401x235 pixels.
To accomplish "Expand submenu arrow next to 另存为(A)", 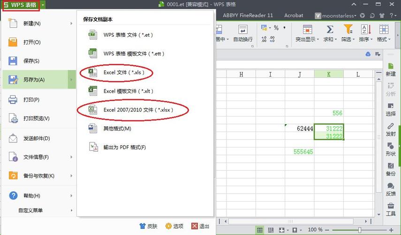I will click(72, 80).
